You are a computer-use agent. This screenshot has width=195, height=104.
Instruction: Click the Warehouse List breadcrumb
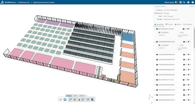click(24, 2)
